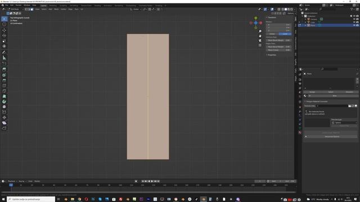Click the Local transform button
Viewport: 360px width, 202px height.
[x=285, y=34]
